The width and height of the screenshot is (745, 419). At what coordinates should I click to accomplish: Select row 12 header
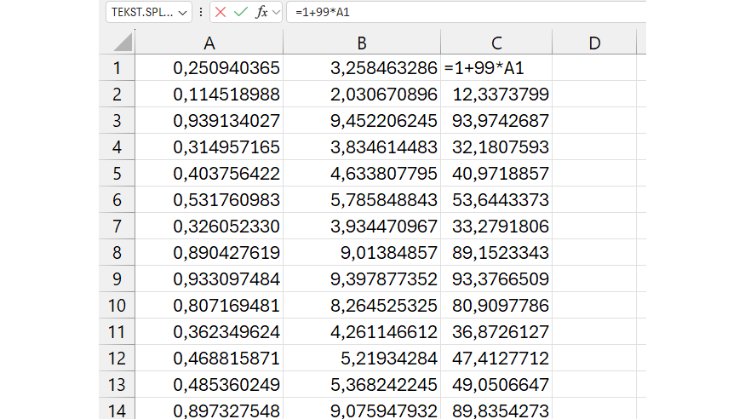point(117,358)
